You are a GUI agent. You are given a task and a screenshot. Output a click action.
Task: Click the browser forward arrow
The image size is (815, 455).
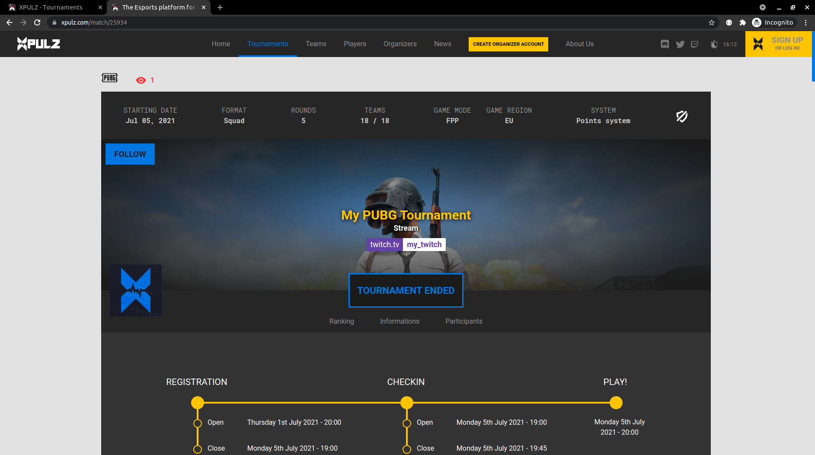point(23,22)
